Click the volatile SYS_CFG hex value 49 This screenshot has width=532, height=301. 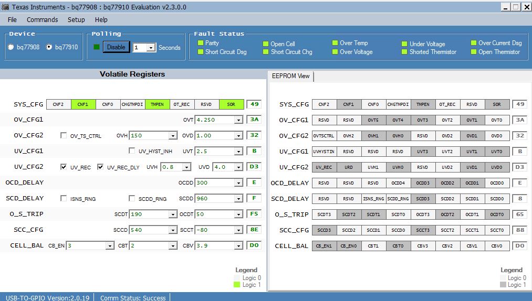[x=255, y=104]
